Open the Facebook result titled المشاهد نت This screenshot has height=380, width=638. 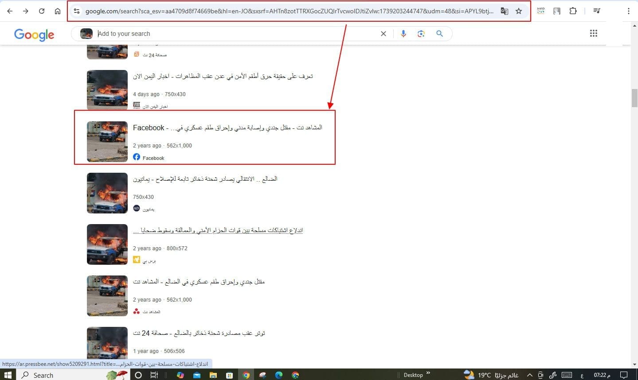pos(227,128)
